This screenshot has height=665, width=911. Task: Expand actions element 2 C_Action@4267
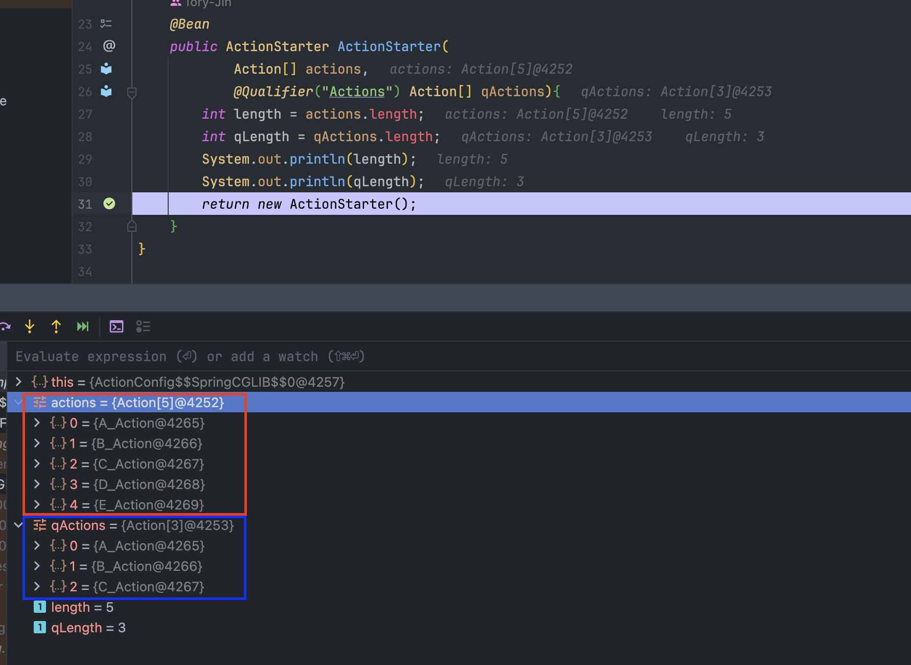(37, 463)
